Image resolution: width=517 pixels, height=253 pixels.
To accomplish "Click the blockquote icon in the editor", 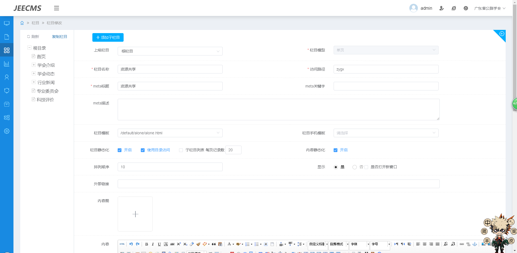I will (x=214, y=244).
